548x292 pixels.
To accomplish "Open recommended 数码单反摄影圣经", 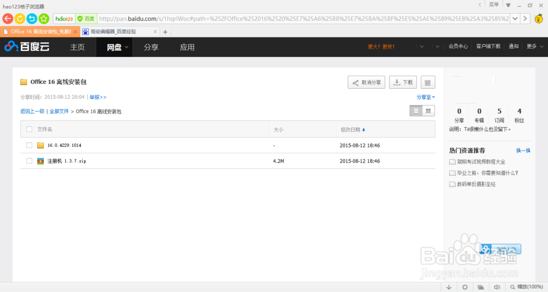I will [x=476, y=184].
